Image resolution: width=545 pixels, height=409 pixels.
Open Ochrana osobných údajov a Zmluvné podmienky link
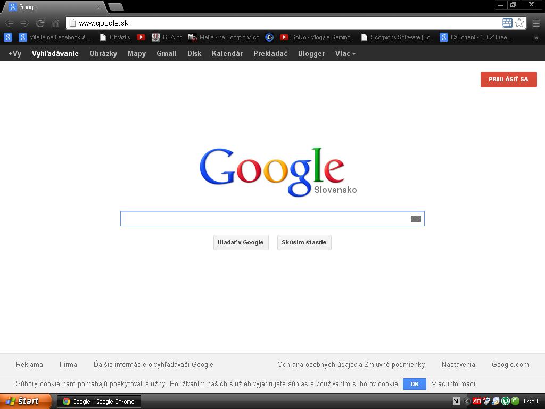pos(351,364)
